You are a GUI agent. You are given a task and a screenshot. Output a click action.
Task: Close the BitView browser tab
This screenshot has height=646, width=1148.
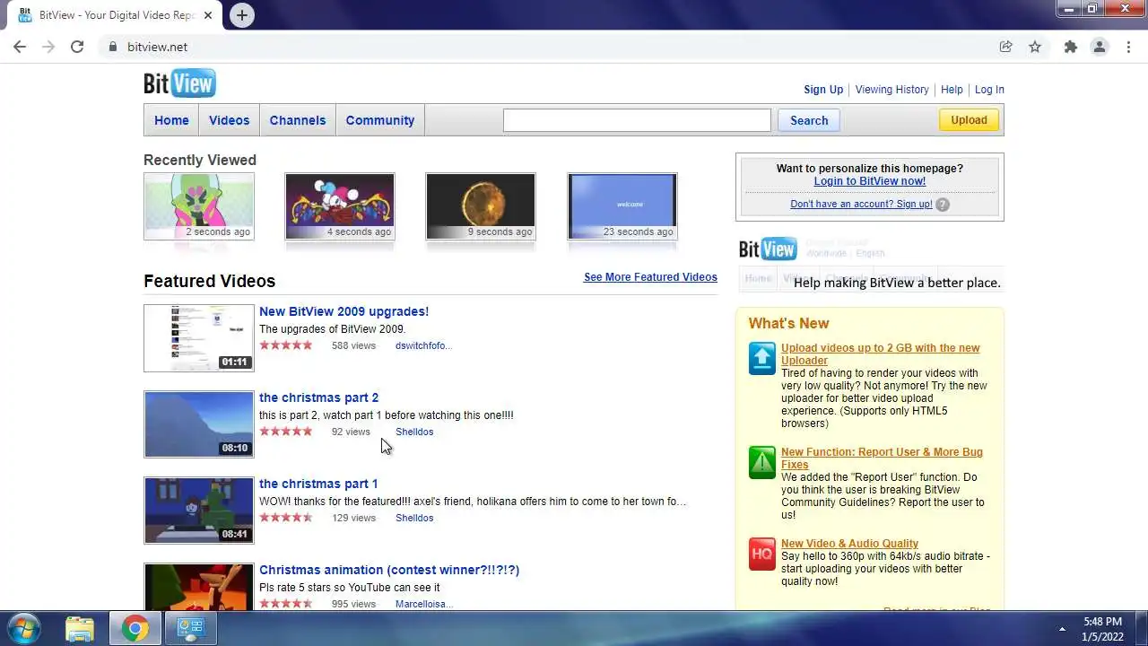(x=208, y=15)
